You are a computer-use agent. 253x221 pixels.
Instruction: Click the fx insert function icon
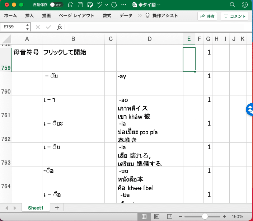click(x=59, y=27)
